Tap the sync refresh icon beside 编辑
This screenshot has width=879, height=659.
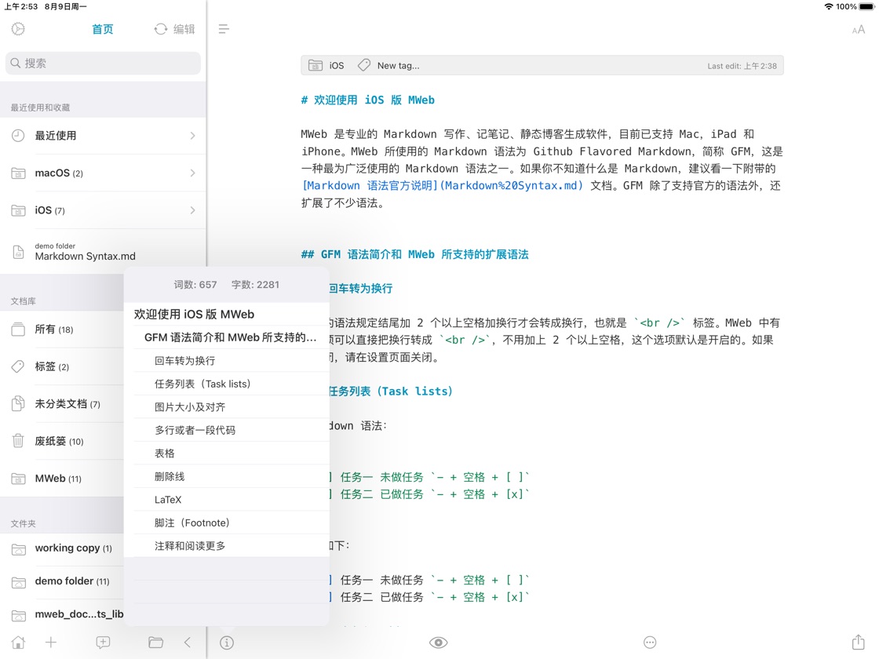click(161, 29)
